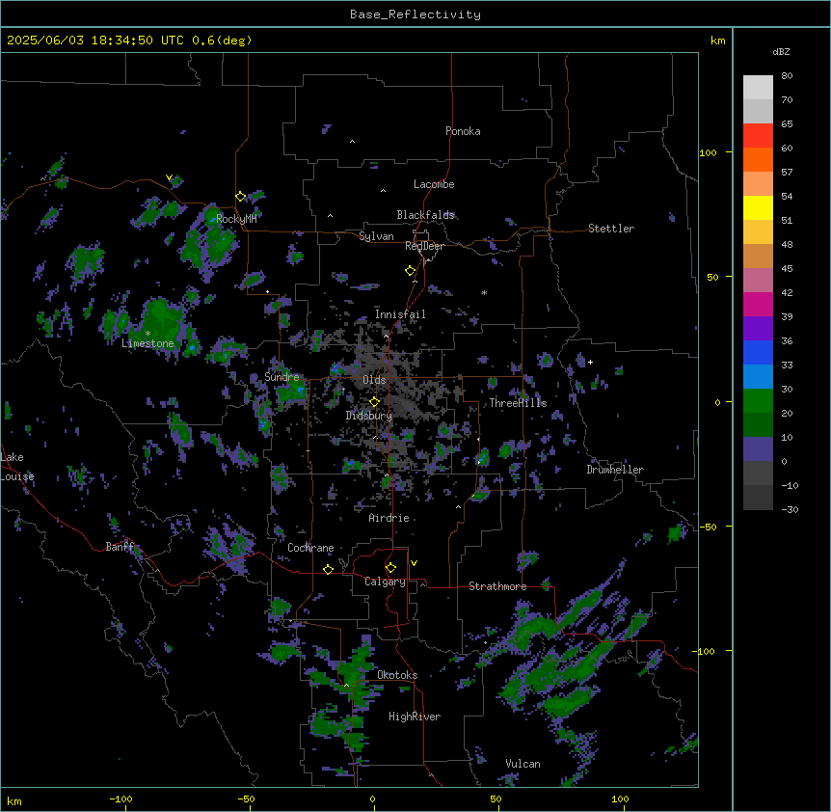The image size is (831, 812).
Task: Click the RockyMH label
Action: 236,218
